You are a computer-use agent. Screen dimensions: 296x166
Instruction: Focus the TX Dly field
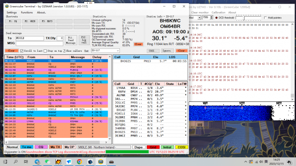click(x=60, y=38)
